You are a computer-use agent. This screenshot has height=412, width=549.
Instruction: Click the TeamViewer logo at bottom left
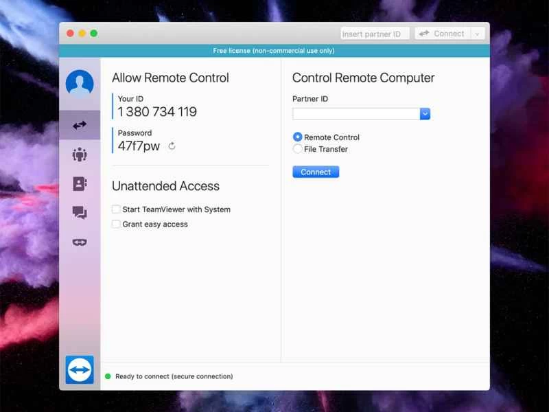[x=80, y=369]
